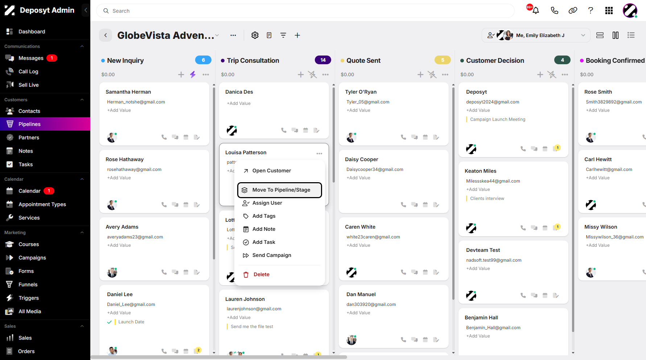Toggle New Inquiry automation lightning bolt
The image size is (646, 360).
tap(193, 74)
